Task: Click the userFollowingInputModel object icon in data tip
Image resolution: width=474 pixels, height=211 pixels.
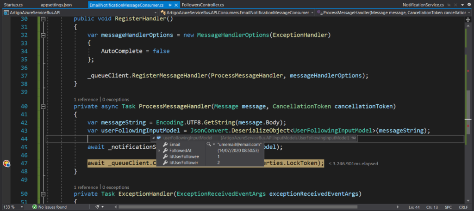Action: pyautogui.click(x=158, y=138)
